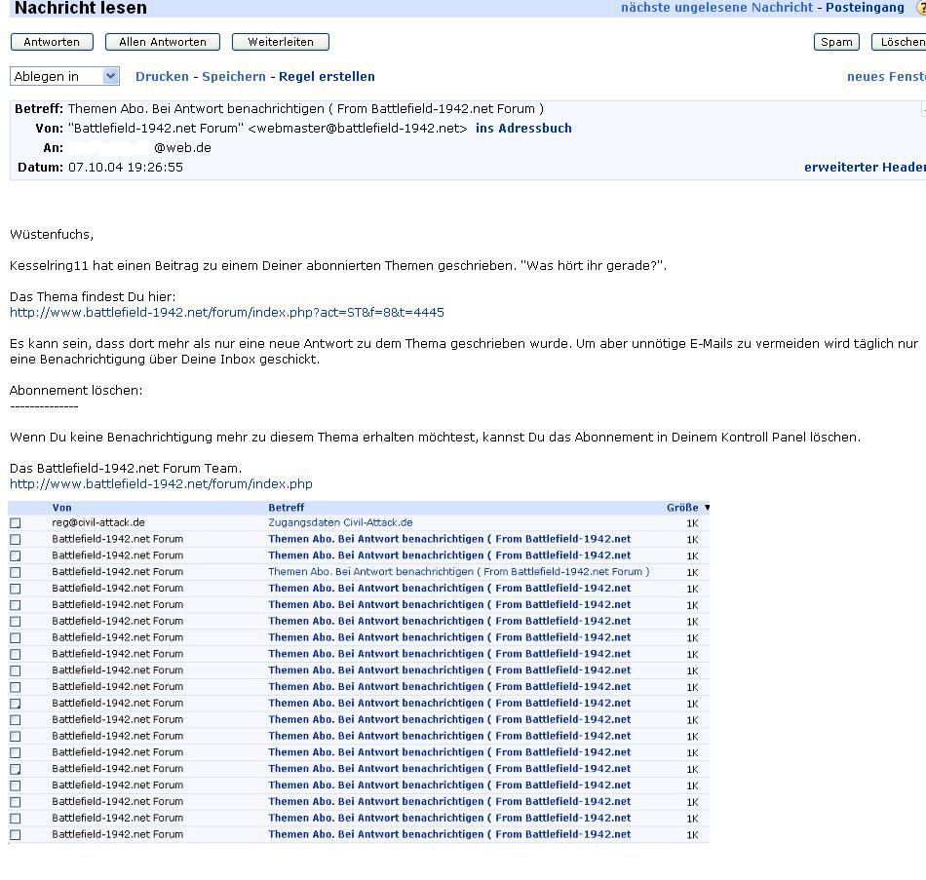Save the message via Speichern link

coord(234,77)
